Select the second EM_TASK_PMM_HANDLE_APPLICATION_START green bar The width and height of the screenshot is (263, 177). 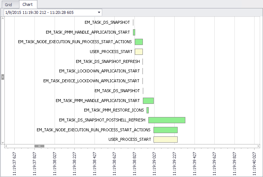point(148,101)
